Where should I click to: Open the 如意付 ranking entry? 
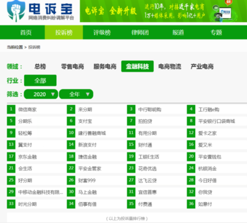(x=205, y=204)
